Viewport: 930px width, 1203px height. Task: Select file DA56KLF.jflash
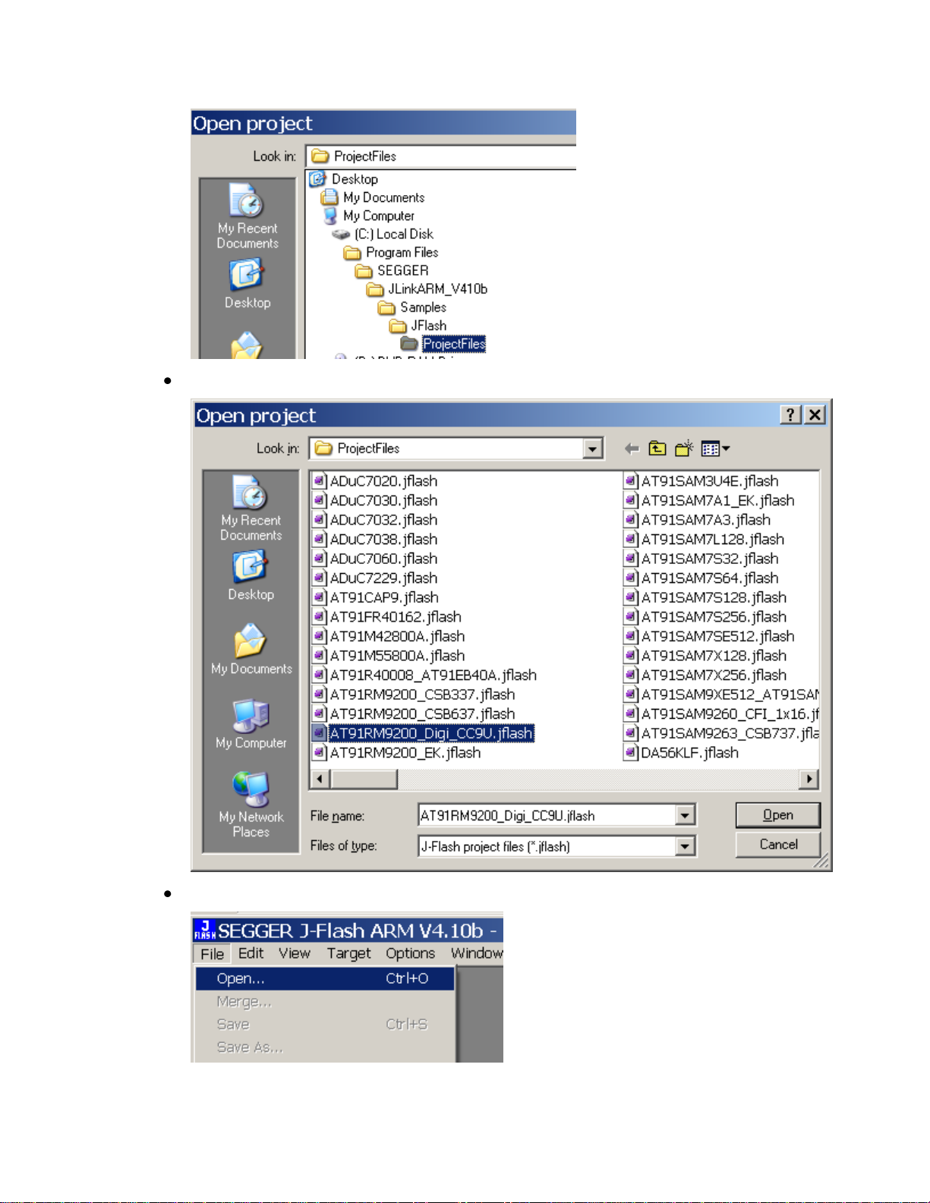point(682,753)
